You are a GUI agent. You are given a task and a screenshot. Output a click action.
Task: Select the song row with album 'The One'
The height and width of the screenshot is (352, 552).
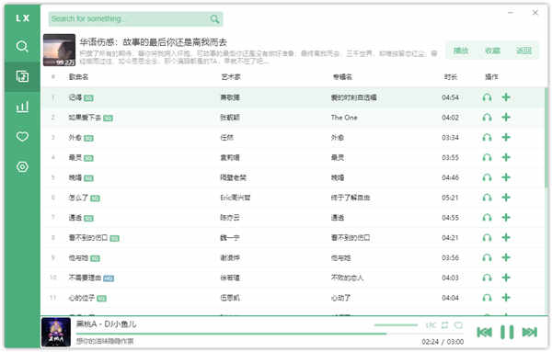pos(293,118)
